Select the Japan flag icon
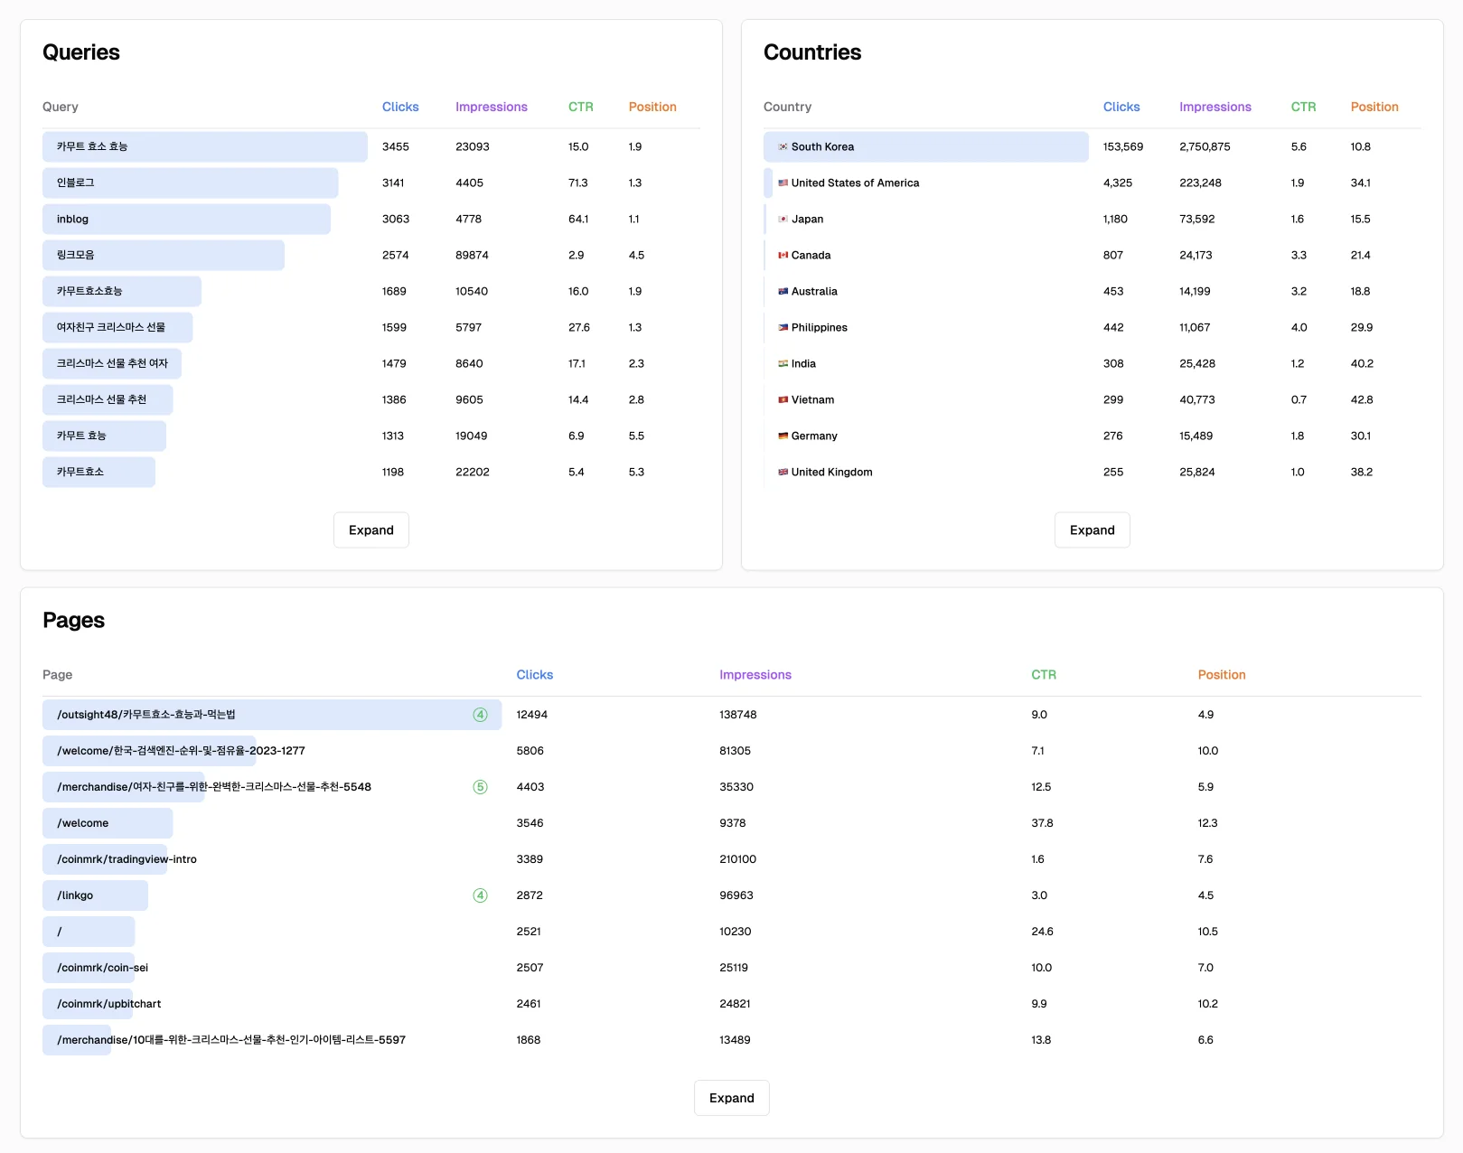 point(782,219)
